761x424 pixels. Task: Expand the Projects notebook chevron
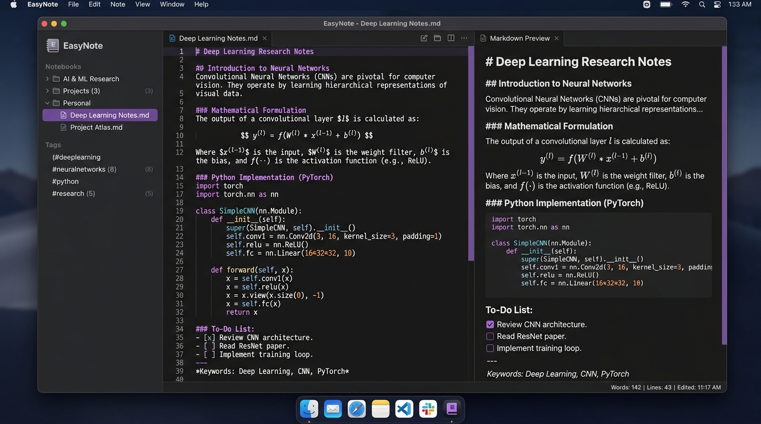(x=48, y=91)
